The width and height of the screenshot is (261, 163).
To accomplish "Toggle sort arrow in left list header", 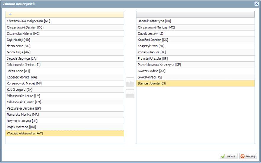I will pyautogui.click(x=10, y=14).
